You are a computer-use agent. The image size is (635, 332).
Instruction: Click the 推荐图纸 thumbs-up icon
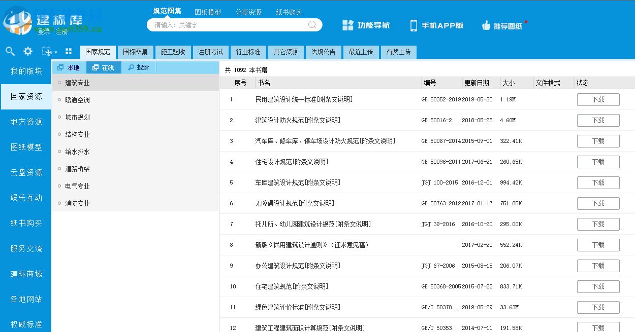point(486,25)
